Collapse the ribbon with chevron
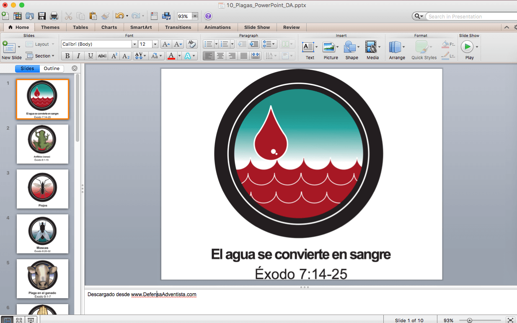Viewport: 517px width, 323px height. (x=507, y=27)
